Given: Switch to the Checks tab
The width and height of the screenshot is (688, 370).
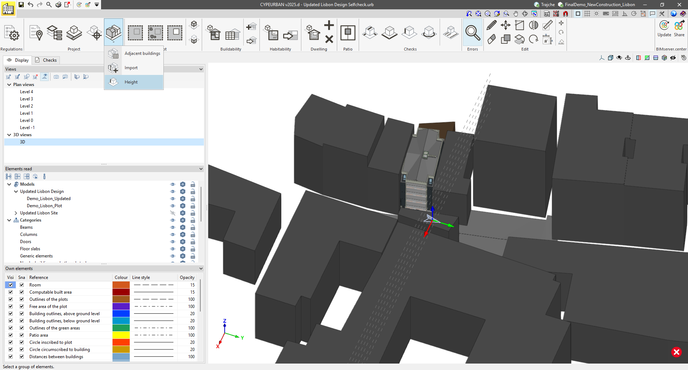Looking at the screenshot, I should point(46,60).
